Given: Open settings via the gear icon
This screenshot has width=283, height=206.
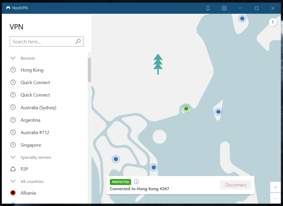Looking at the screenshot, I should click(x=224, y=8).
